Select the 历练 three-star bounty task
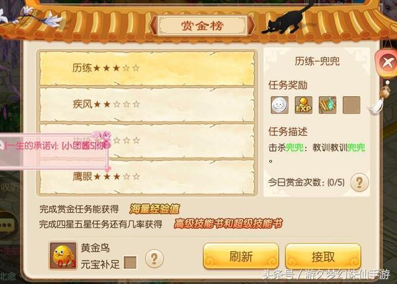This screenshot has width=397, height=284. (x=147, y=68)
